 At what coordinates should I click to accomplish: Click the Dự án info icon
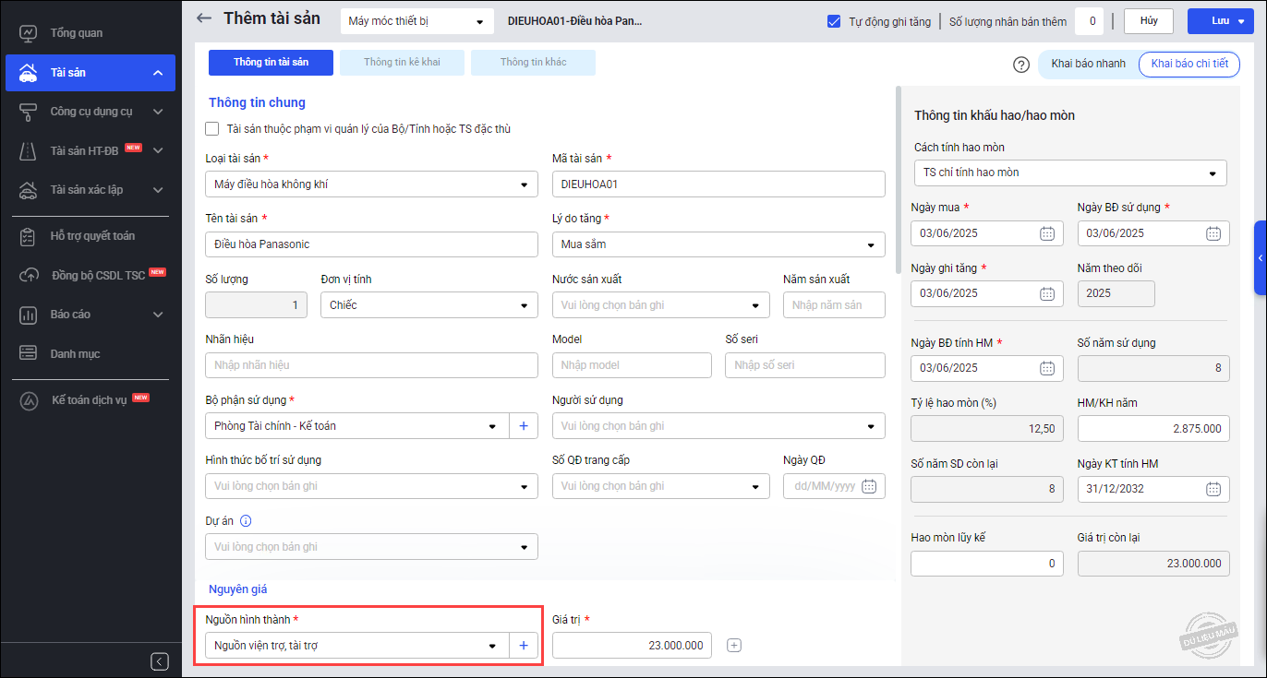(x=246, y=520)
